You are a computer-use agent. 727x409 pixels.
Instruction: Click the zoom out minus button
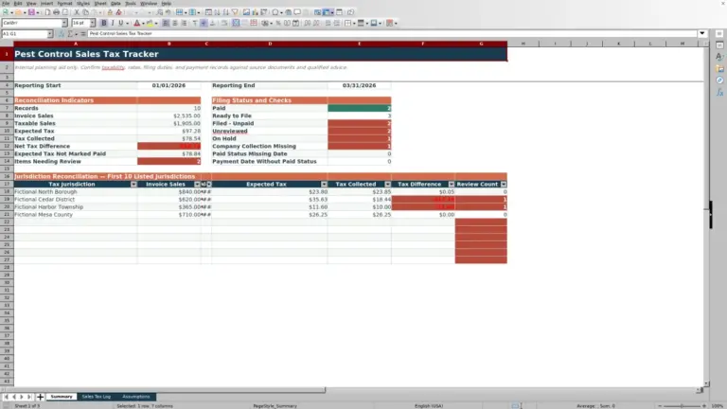[660, 406]
